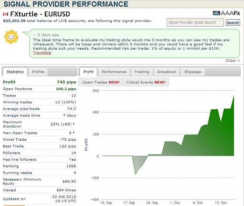Click the Open Trades NEW! button
This screenshot has width=244, height=206.
[x=101, y=82]
